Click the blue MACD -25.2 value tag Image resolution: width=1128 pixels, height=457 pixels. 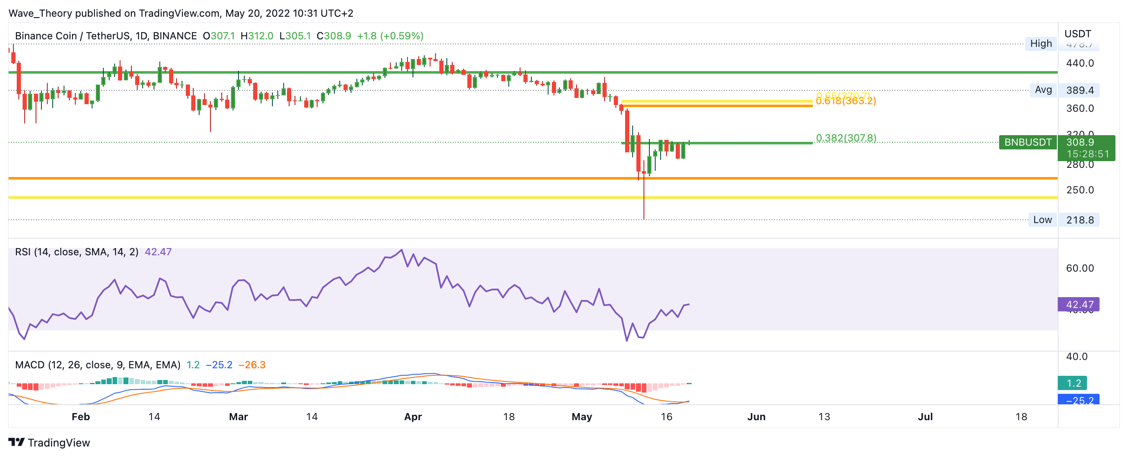1078,400
